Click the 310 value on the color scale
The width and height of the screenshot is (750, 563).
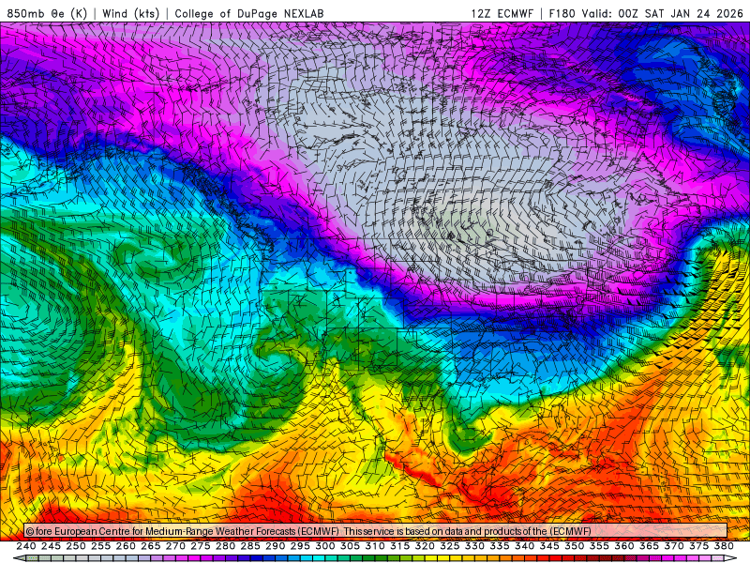[374, 546]
